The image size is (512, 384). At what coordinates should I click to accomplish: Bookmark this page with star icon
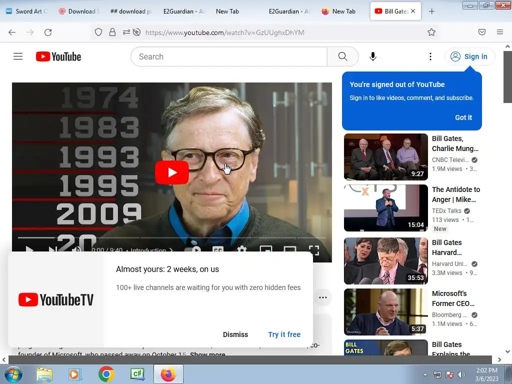pyautogui.click(x=431, y=32)
